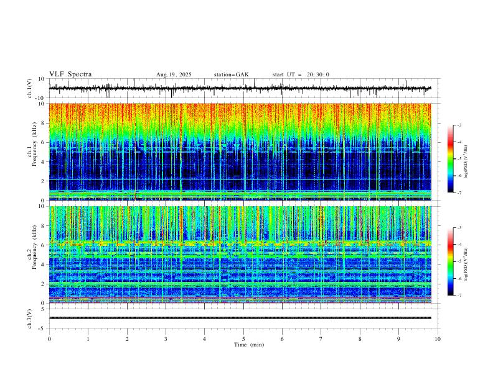
Task: Click the time axis tick label '10'
Action: coord(438,339)
